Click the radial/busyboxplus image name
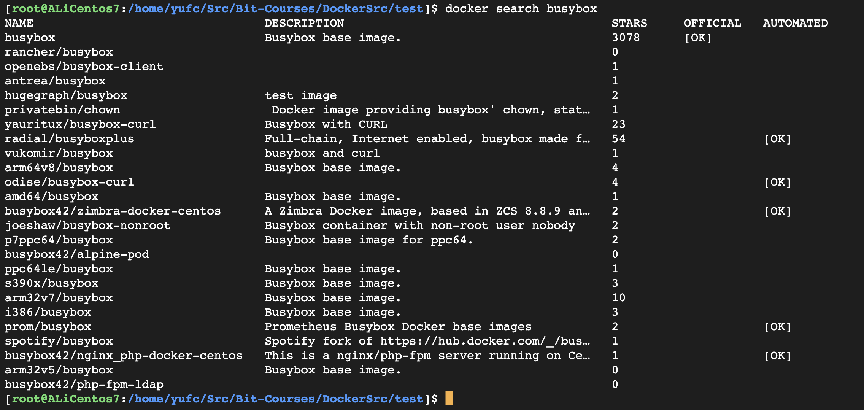Image resolution: width=864 pixels, height=410 pixels. tap(69, 139)
